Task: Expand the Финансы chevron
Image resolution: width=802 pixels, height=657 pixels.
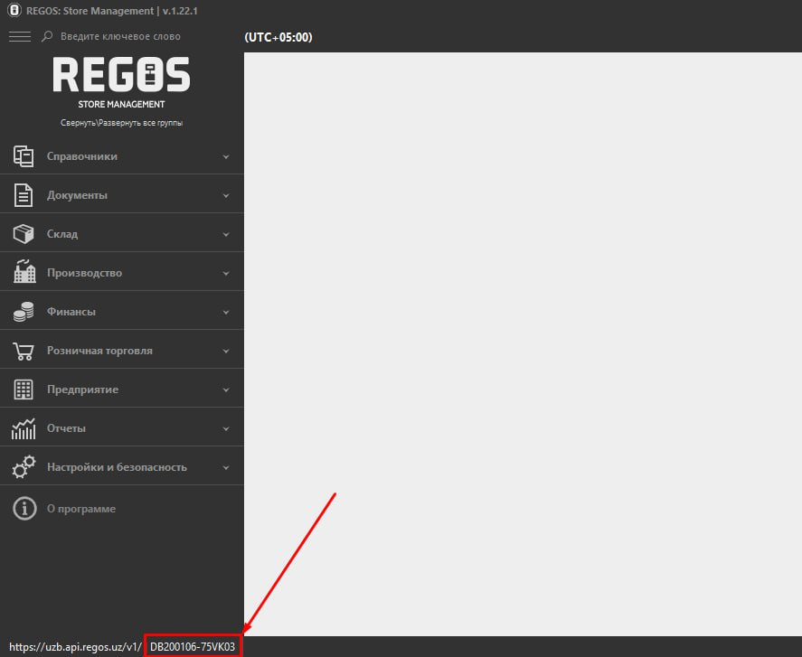Action: point(225,312)
